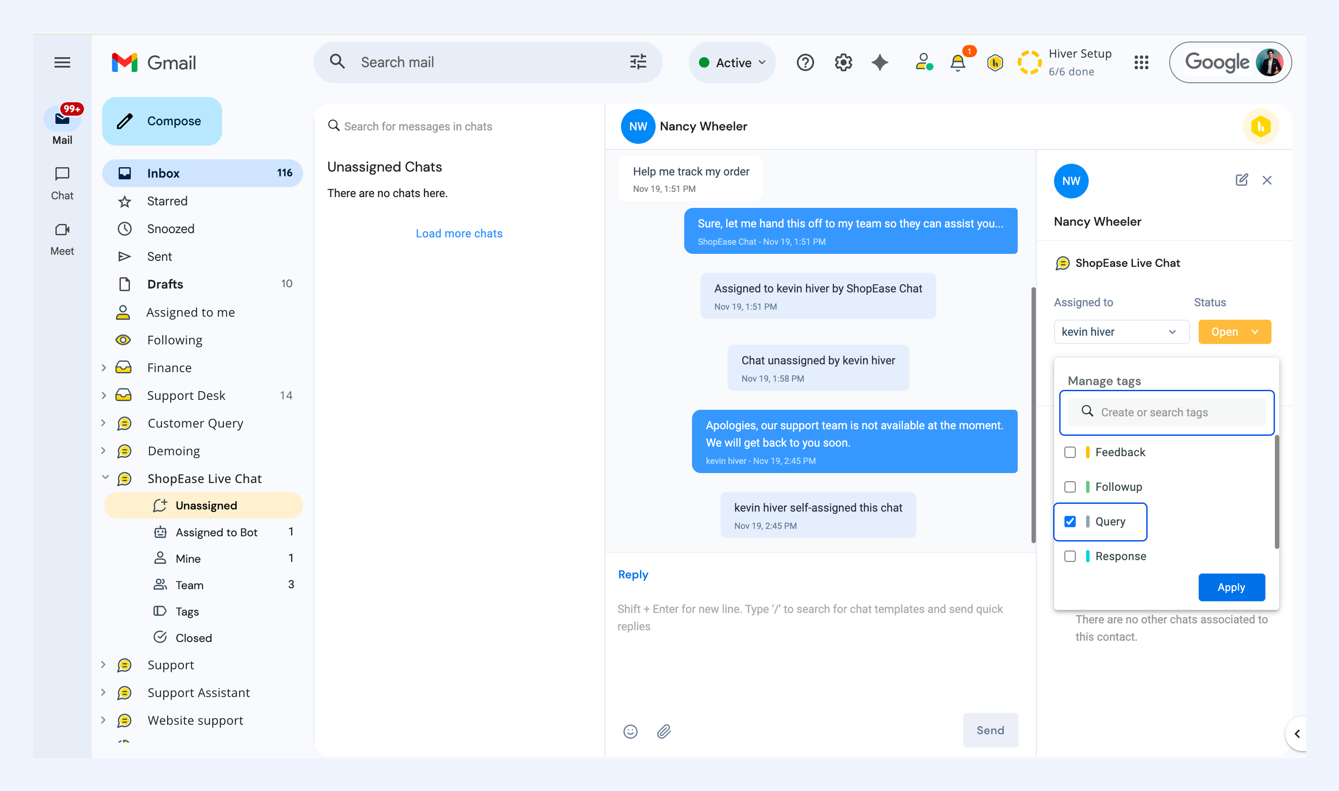The image size is (1339, 791).
Task: Attach a file to the reply
Action: (664, 731)
